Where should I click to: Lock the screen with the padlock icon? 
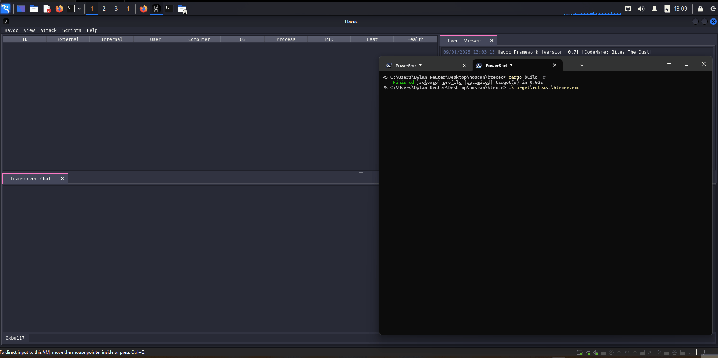[700, 9]
